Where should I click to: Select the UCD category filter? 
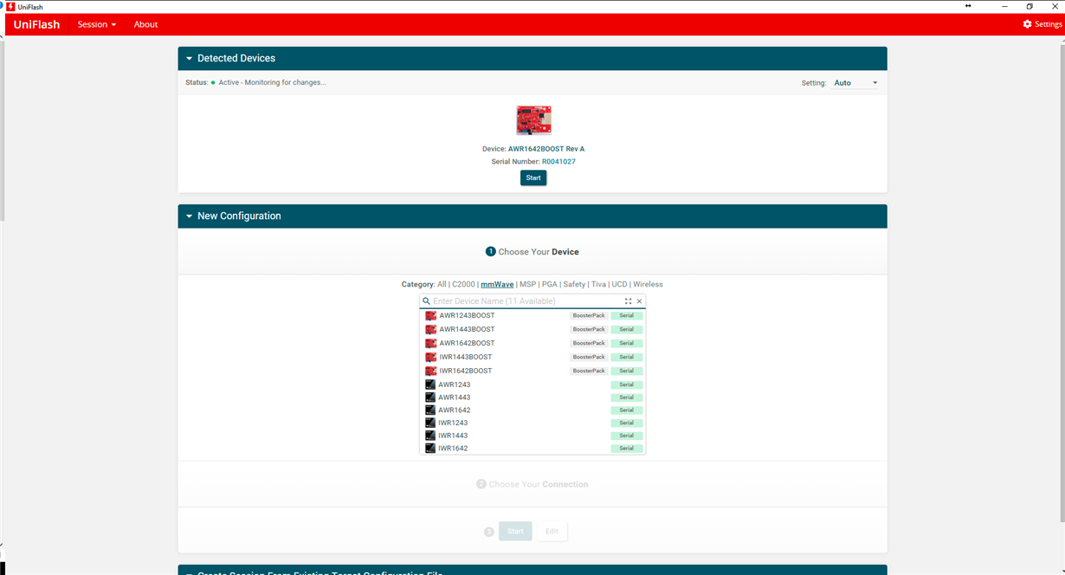pyautogui.click(x=619, y=284)
